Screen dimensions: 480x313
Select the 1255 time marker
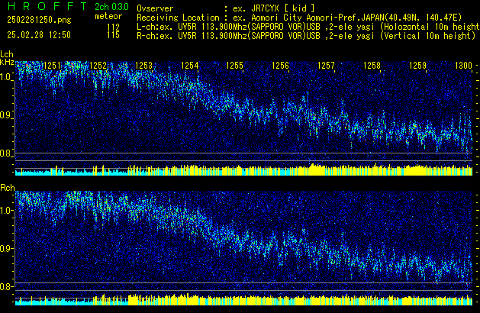[x=235, y=66]
